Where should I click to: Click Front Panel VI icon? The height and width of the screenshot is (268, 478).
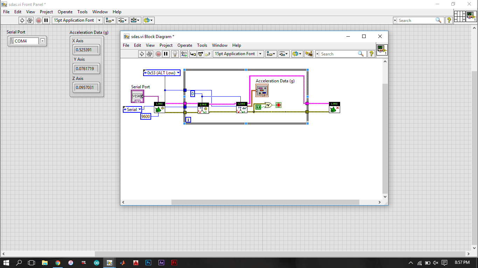coord(471,16)
